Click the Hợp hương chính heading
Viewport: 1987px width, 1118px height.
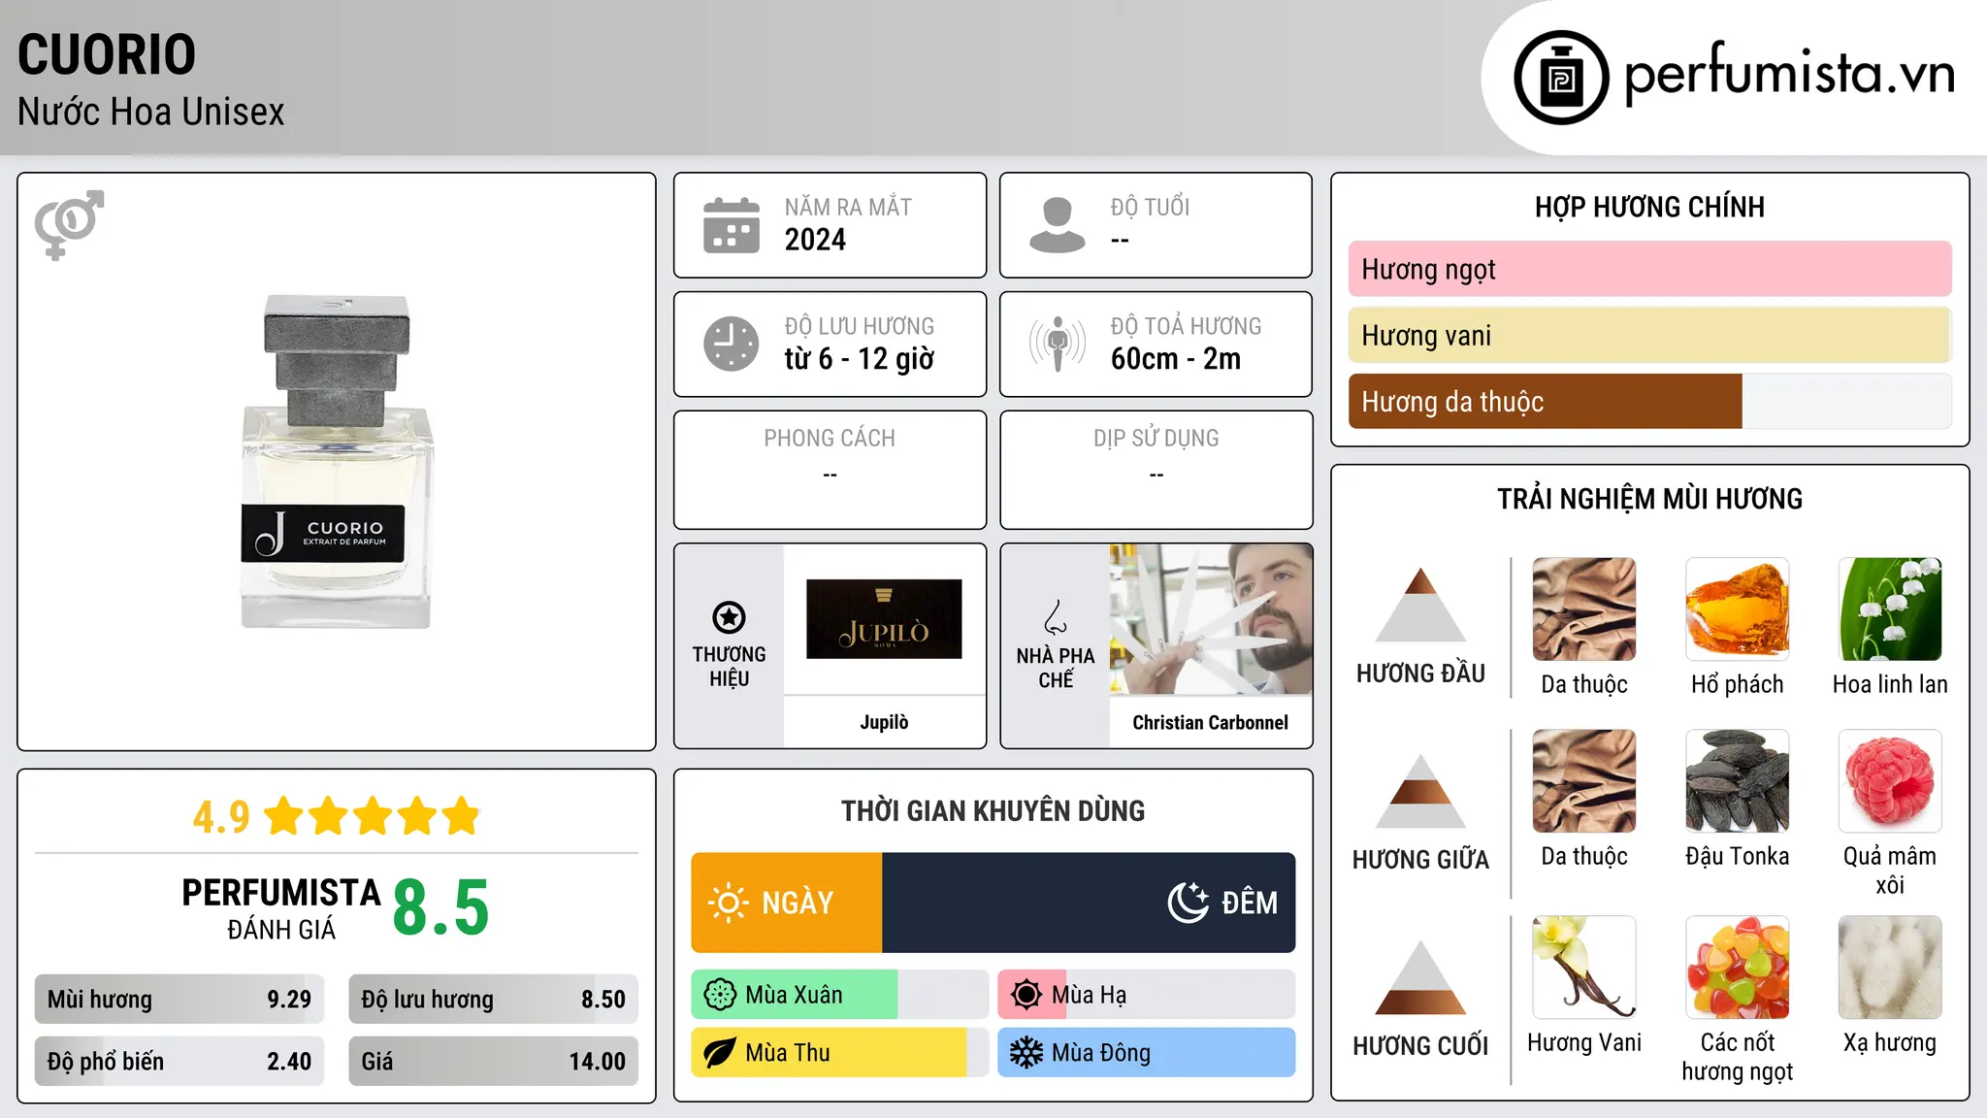point(1649,208)
